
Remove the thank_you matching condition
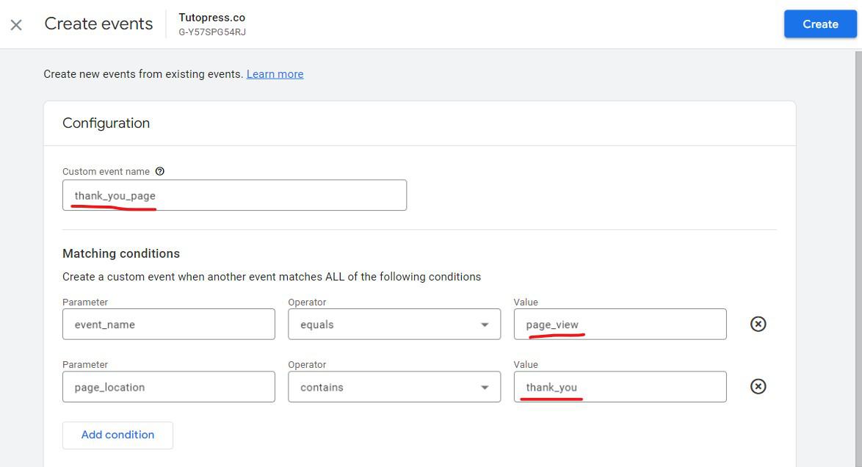point(757,386)
